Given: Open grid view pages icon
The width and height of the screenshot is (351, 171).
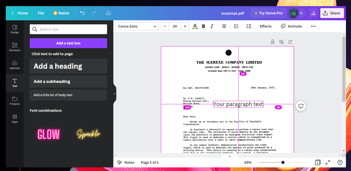Looking at the screenshot, I should (317, 162).
